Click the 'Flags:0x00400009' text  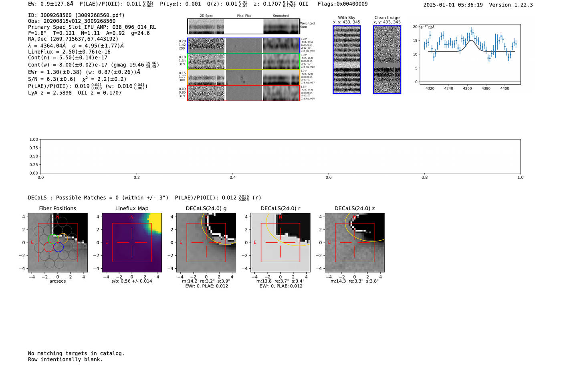pos(343,4)
